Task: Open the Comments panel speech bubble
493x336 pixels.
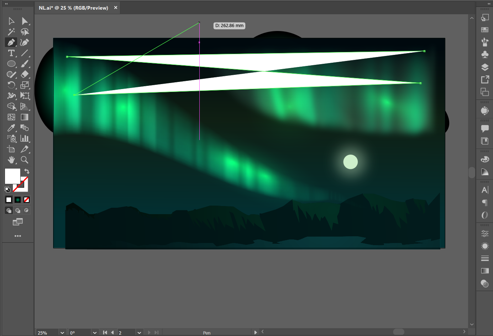Action: 485,128
